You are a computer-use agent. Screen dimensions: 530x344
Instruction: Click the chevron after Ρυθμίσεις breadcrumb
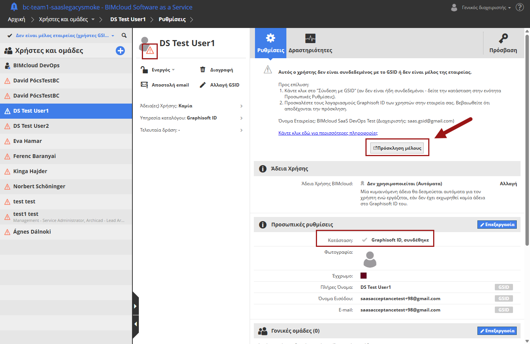pyautogui.click(x=191, y=19)
